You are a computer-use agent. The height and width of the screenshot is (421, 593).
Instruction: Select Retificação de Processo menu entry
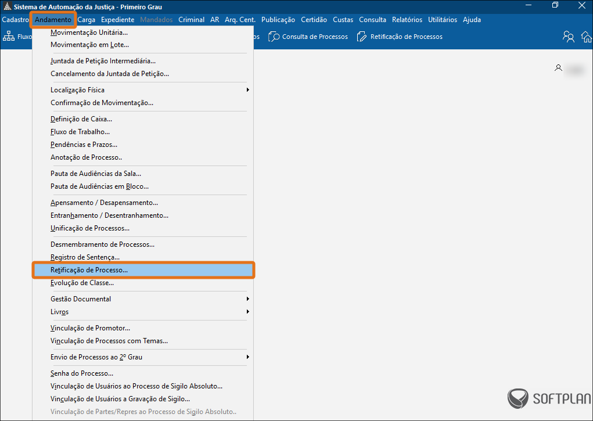click(143, 270)
